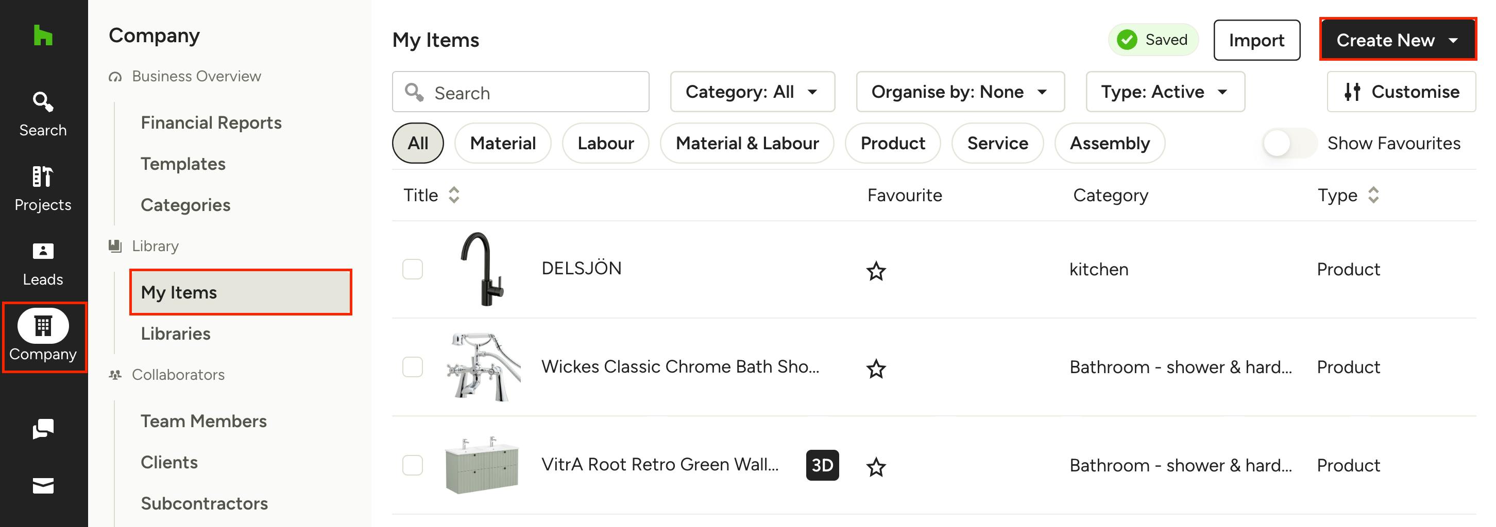Viewport: 1496px width, 527px height.
Task: Open the envelope mail icon
Action: pyautogui.click(x=43, y=485)
